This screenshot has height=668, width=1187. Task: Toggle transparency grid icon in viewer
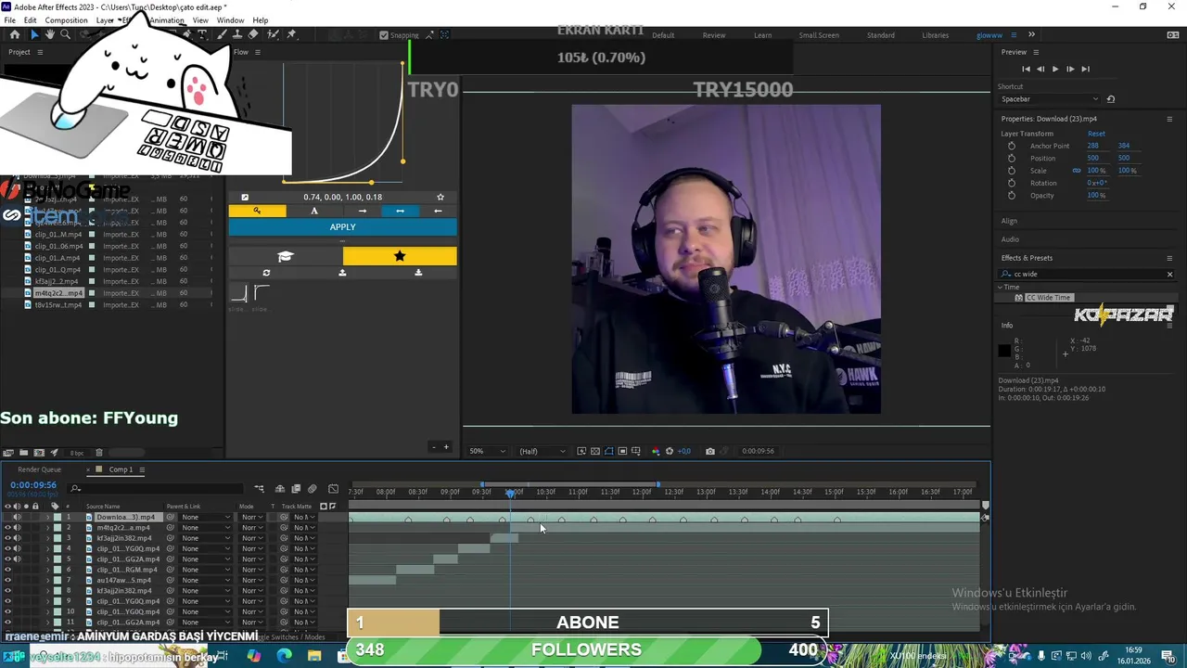tap(595, 451)
